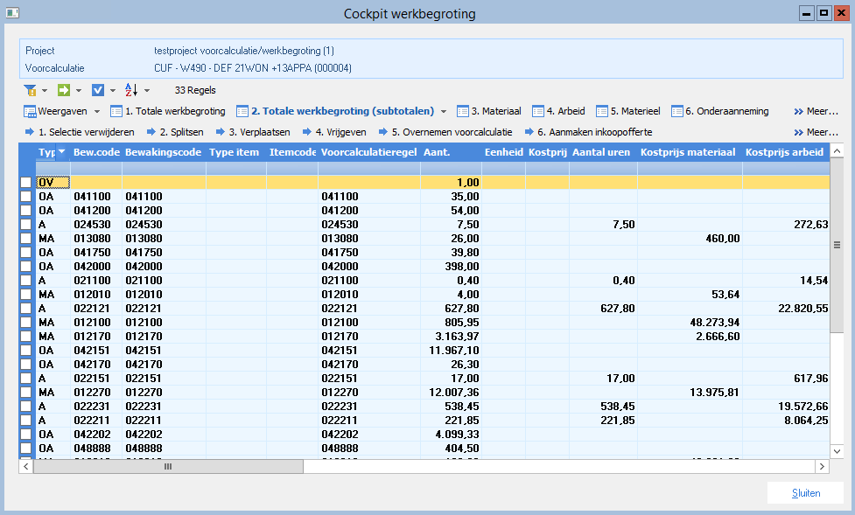The width and height of the screenshot is (855, 515).
Task: Run 6. Aanmaken inkoopofferte action
Action: (595, 132)
